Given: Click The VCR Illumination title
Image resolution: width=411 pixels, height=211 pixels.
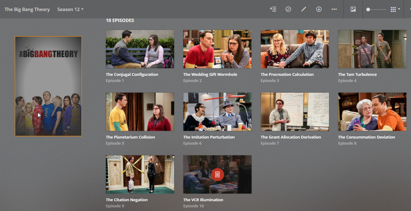Looking at the screenshot, I should [203, 200].
